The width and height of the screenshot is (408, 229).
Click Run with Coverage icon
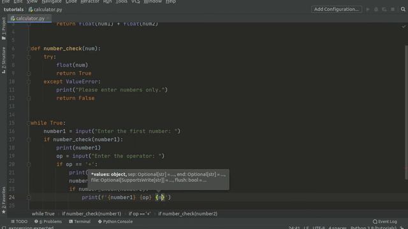384,10
